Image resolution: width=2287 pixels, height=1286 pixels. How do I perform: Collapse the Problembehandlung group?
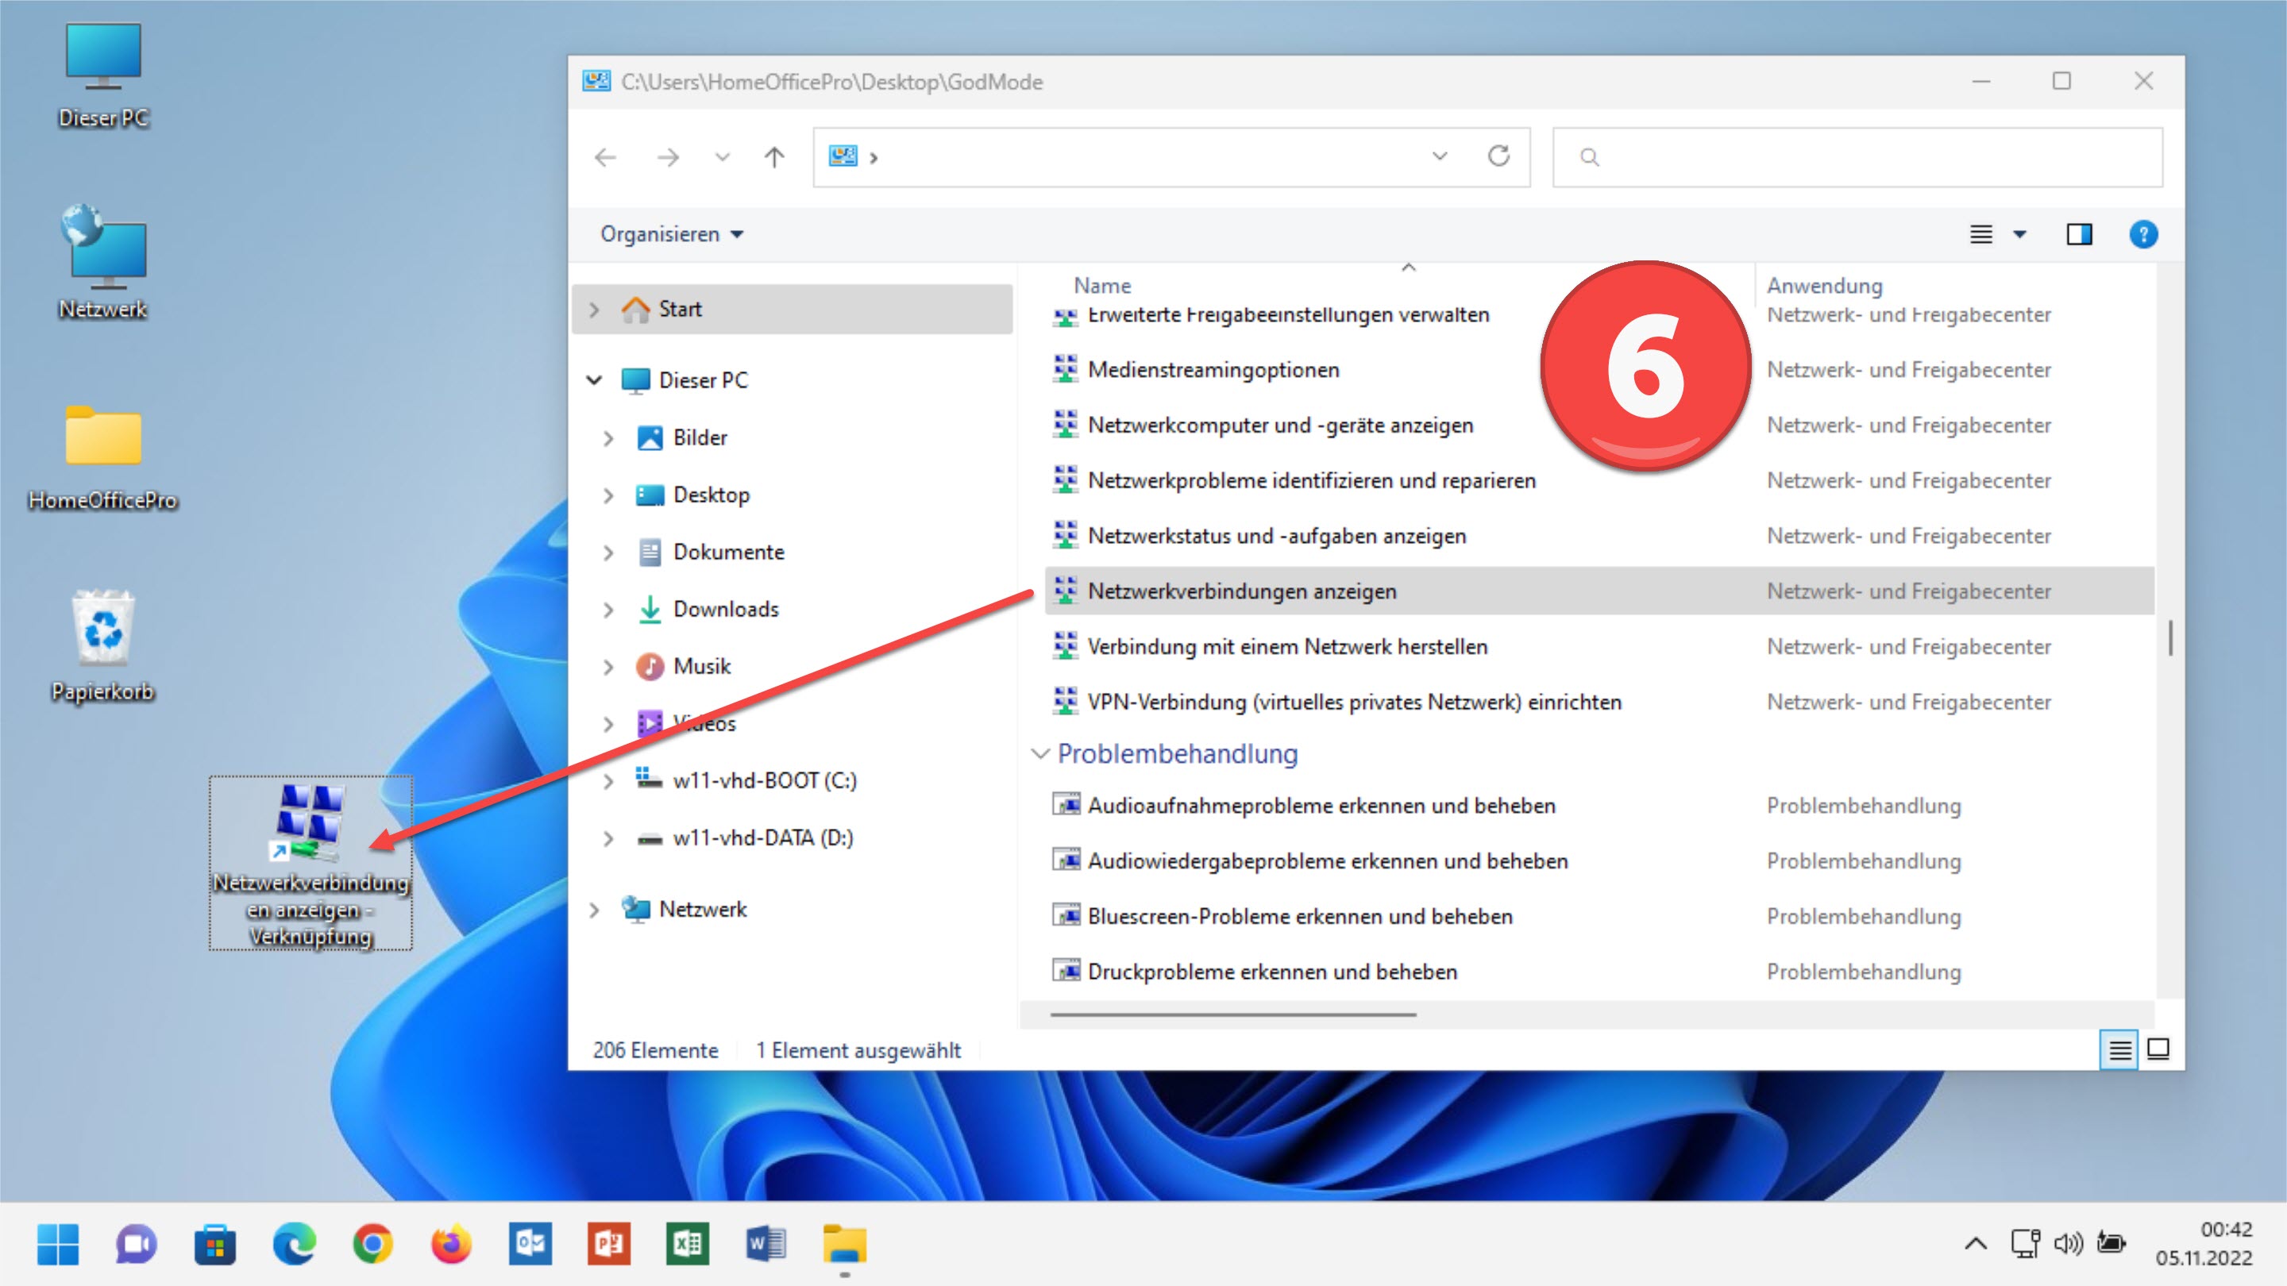[x=1039, y=753]
